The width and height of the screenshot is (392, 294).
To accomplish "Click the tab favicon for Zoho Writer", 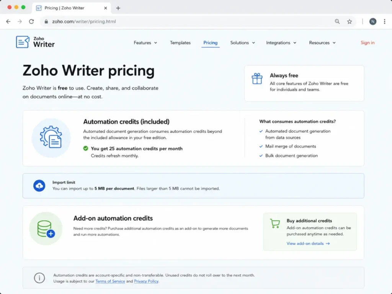I will [39, 8].
